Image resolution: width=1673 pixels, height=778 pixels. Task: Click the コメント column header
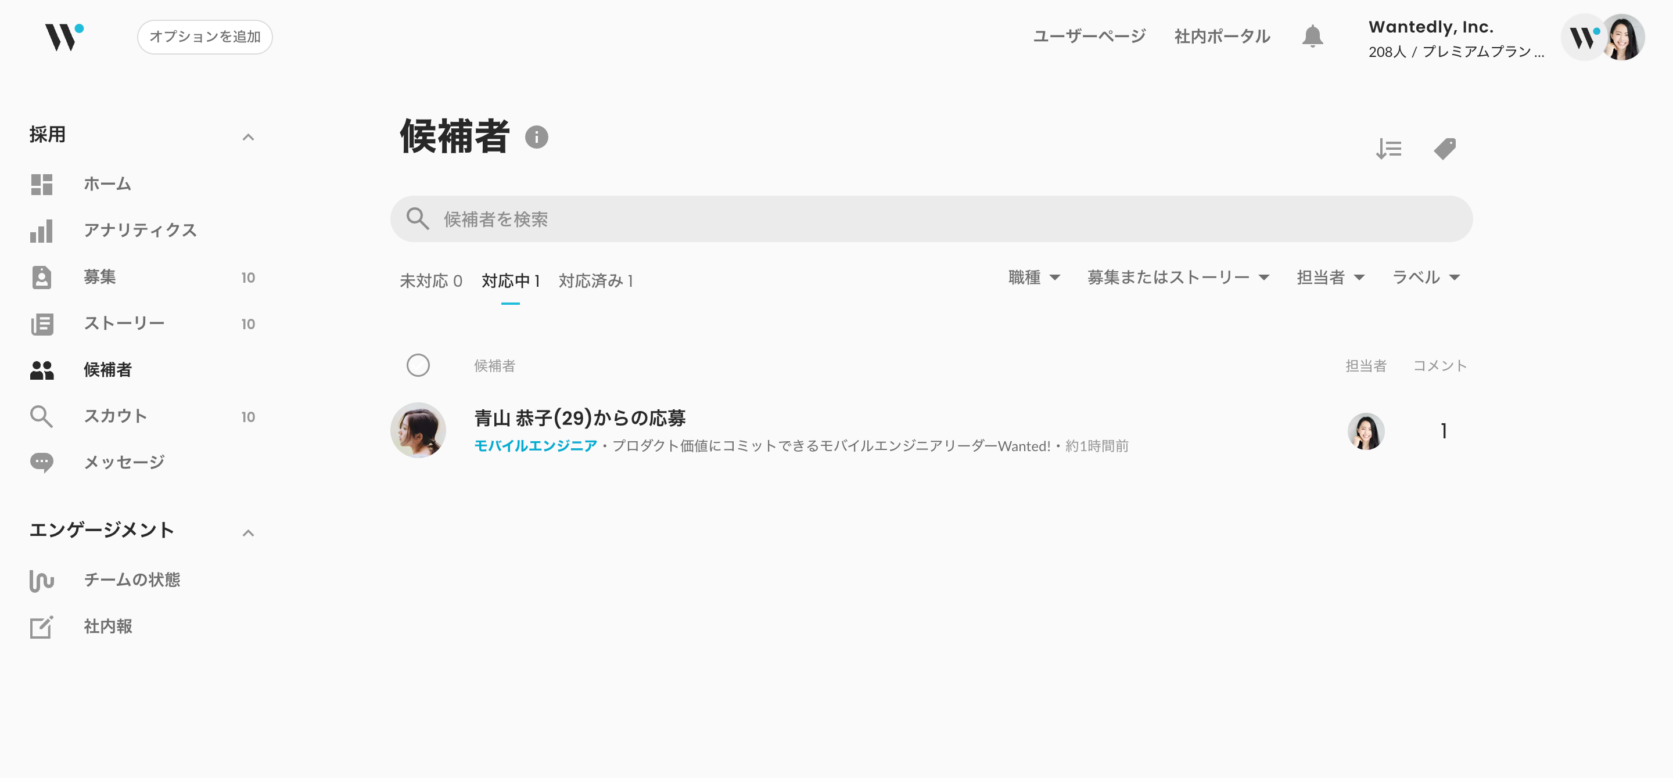(x=1440, y=366)
